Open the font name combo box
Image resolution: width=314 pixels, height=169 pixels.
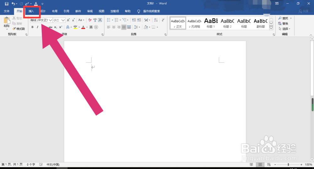click(41, 20)
